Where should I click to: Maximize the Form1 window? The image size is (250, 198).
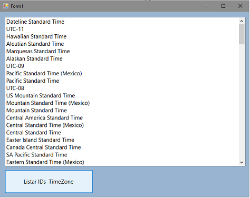click(x=223, y=6)
